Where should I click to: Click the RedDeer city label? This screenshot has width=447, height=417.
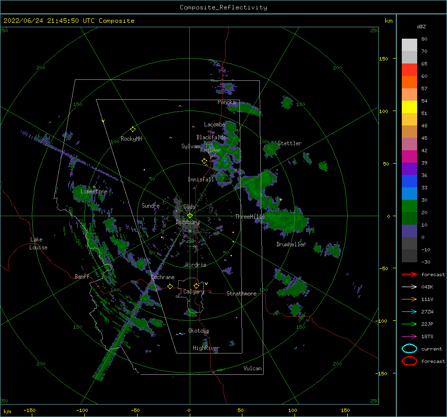pyautogui.click(x=211, y=150)
